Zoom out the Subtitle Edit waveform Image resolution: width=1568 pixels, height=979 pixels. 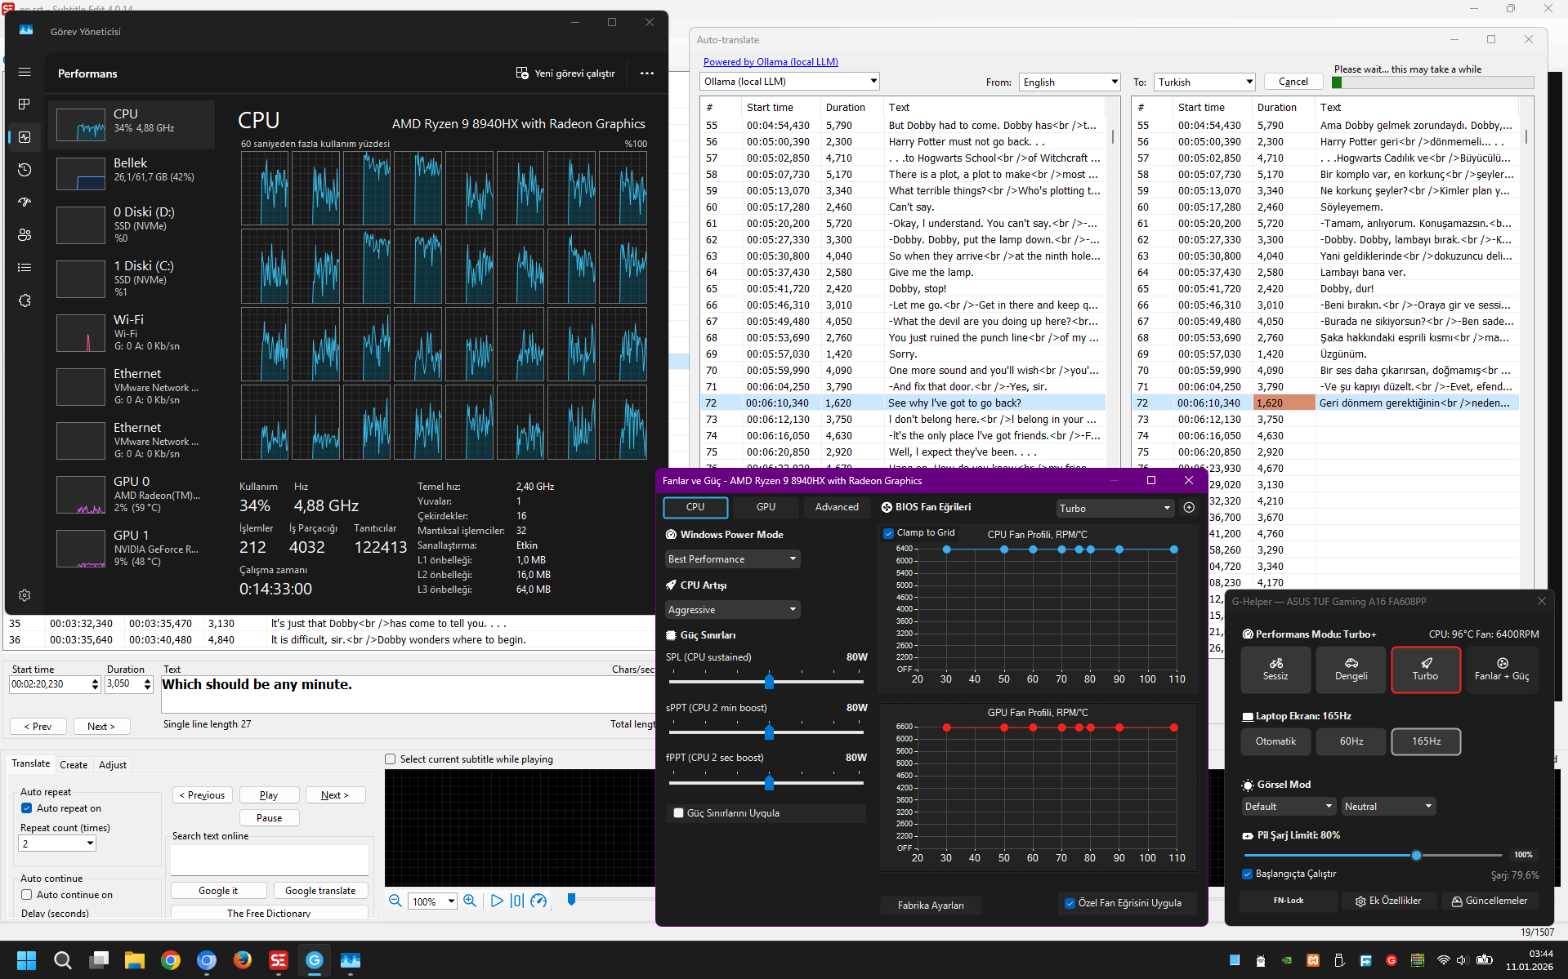pos(395,901)
